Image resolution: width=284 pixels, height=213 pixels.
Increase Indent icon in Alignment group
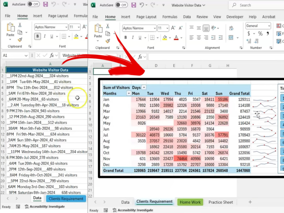tap(221, 37)
